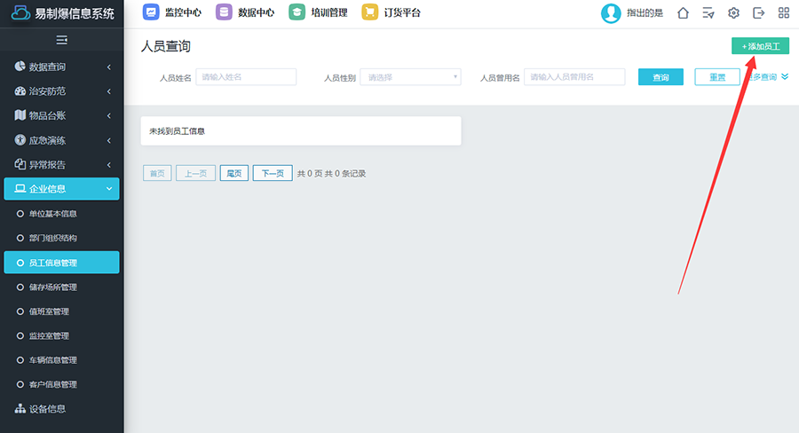The height and width of the screenshot is (433, 799).
Task: Log out using the exit icon
Action: [758, 13]
